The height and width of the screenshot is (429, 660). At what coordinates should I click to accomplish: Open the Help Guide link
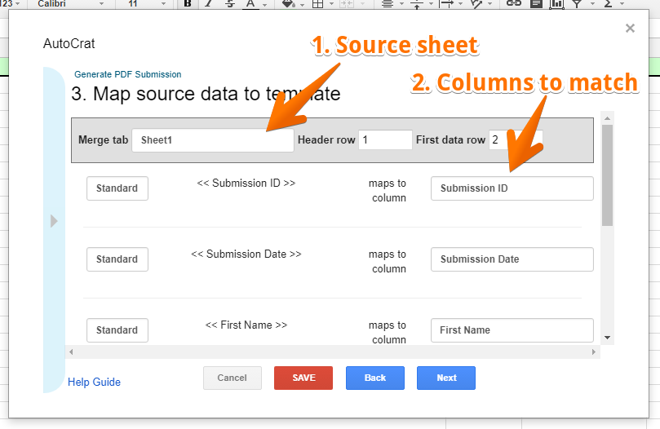[x=94, y=382]
